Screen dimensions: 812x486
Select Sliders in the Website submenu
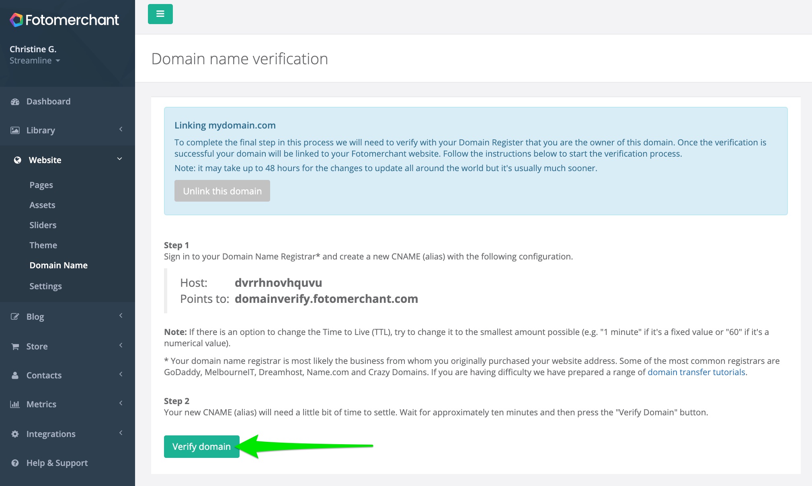pyautogui.click(x=43, y=225)
